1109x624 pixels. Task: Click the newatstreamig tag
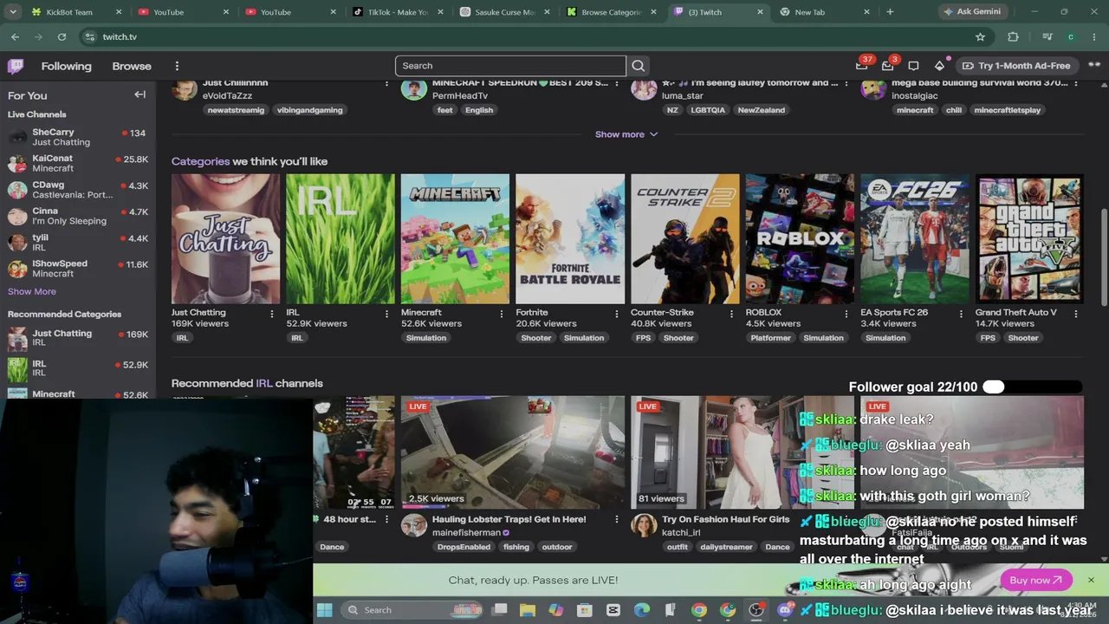[x=236, y=110]
